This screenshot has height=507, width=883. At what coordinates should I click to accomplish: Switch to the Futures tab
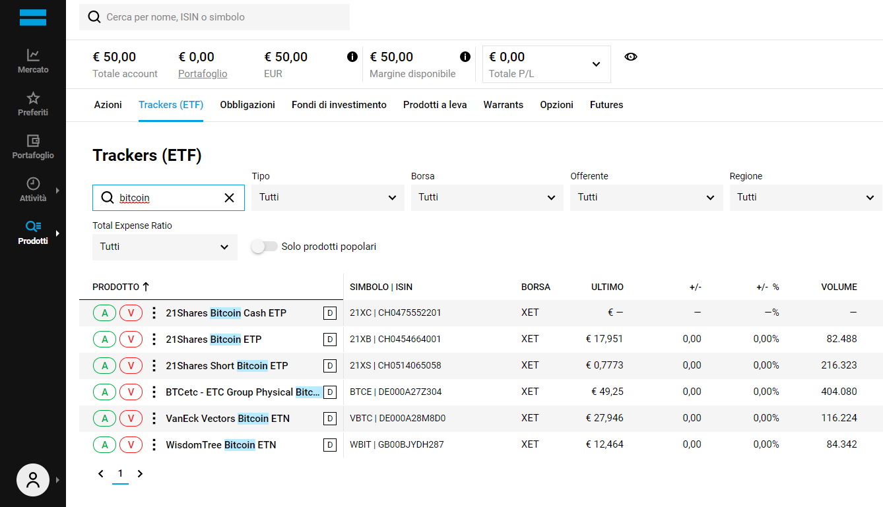606,105
